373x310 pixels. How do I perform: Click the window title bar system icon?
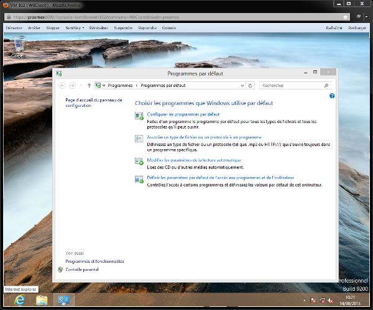59,73
